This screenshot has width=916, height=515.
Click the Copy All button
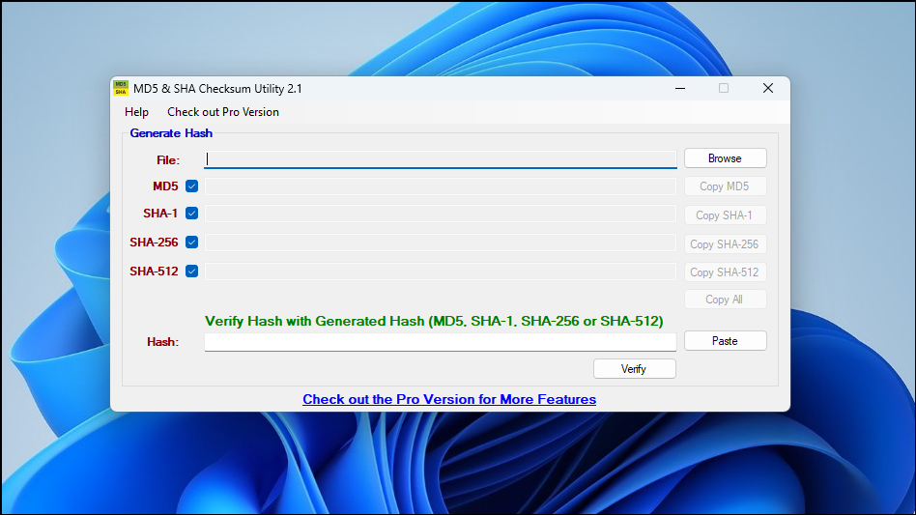(725, 300)
